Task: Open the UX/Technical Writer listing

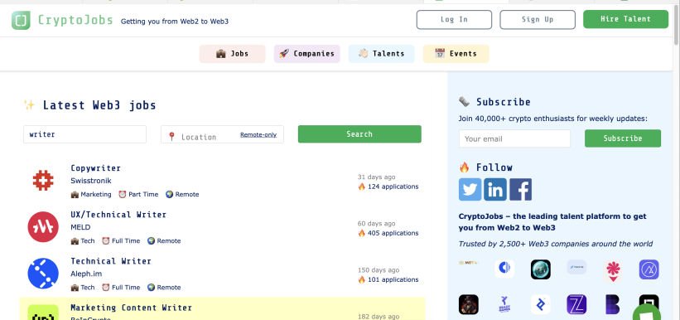Action: [118, 215]
